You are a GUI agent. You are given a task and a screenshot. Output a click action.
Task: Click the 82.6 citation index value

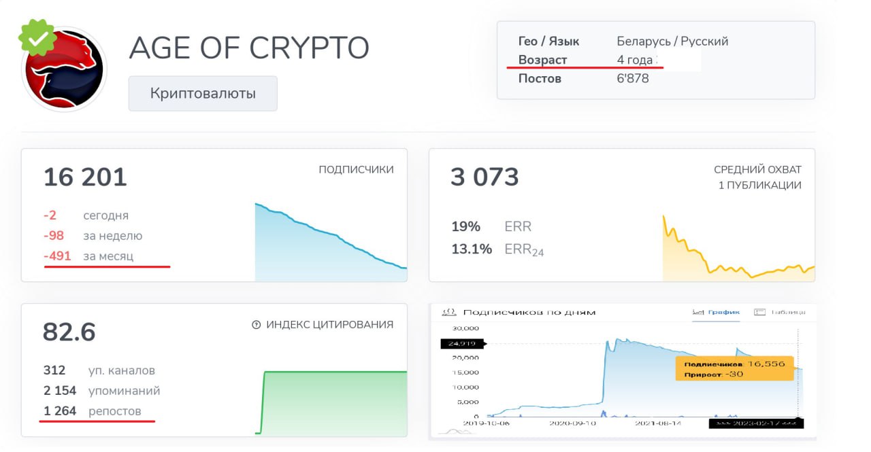coord(69,332)
